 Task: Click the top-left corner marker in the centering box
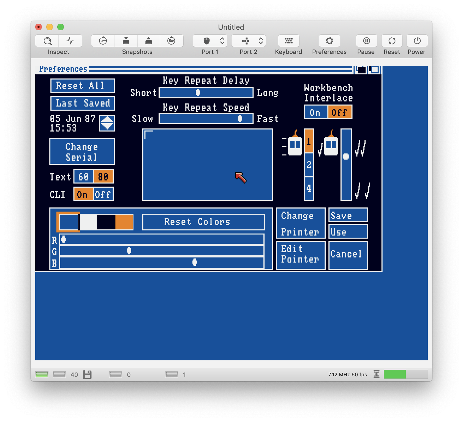(149, 135)
